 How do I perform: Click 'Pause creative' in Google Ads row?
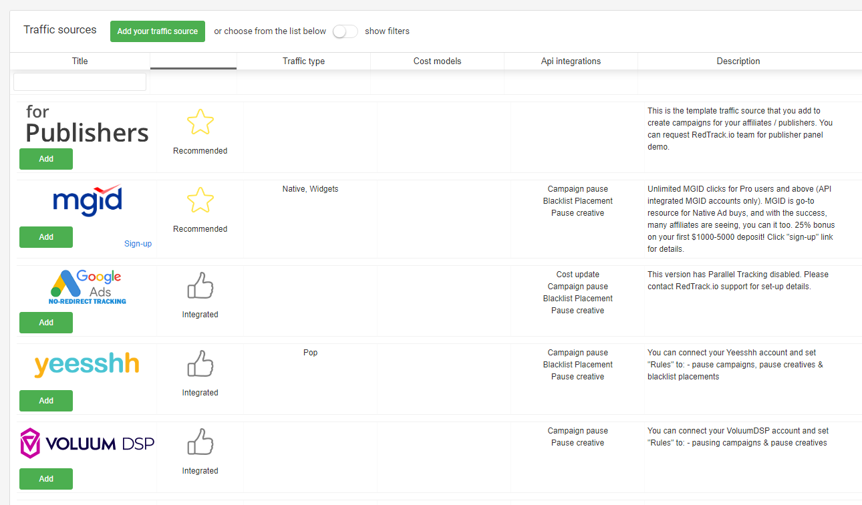click(x=578, y=311)
